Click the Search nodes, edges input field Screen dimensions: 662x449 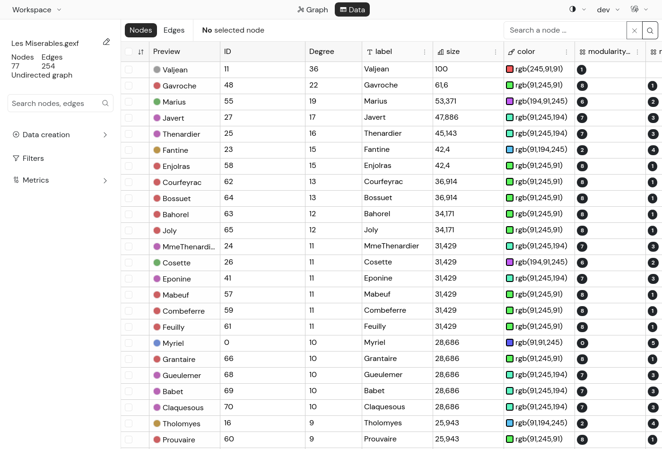click(x=55, y=103)
